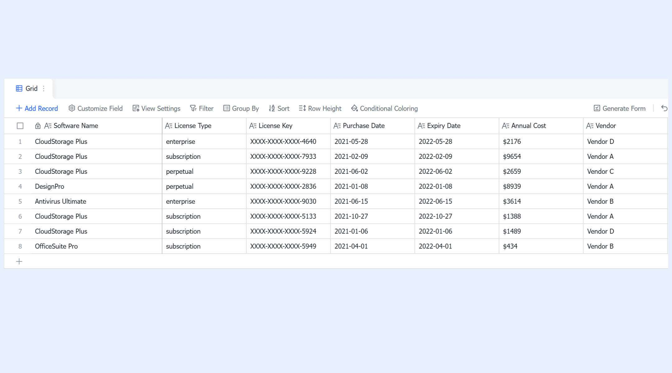Select the License Type column header
The height and width of the screenshot is (373, 672).
tap(204, 126)
